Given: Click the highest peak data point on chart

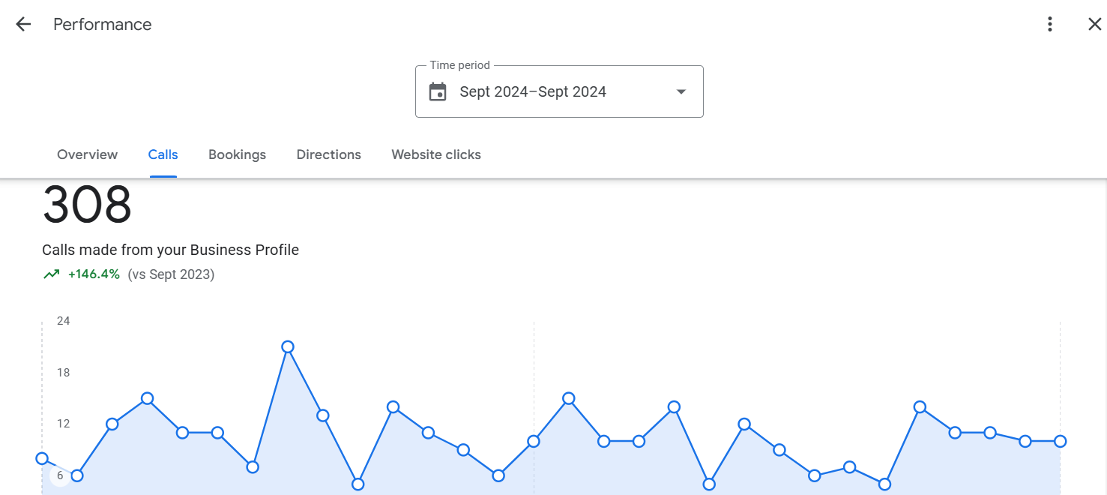Looking at the screenshot, I should 288,347.
